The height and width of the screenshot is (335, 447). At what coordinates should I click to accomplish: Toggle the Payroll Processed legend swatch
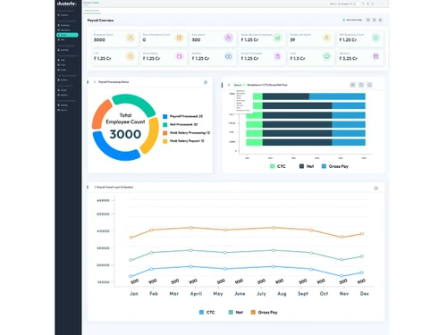[x=165, y=116]
